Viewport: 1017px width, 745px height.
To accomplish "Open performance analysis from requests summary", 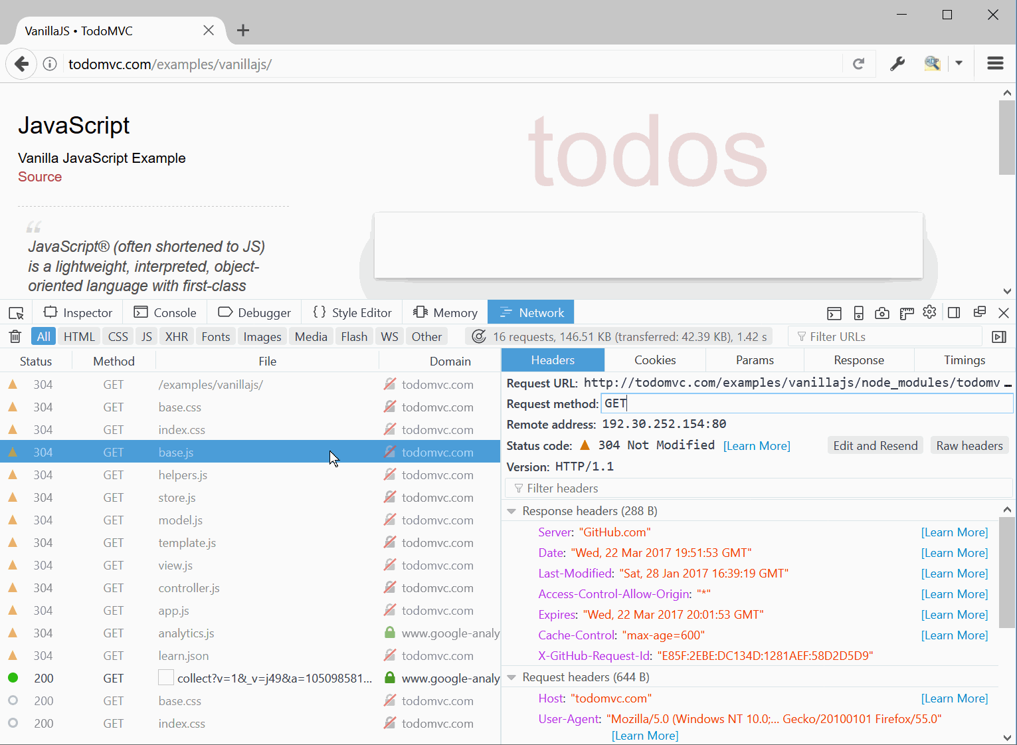I will pos(620,337).
